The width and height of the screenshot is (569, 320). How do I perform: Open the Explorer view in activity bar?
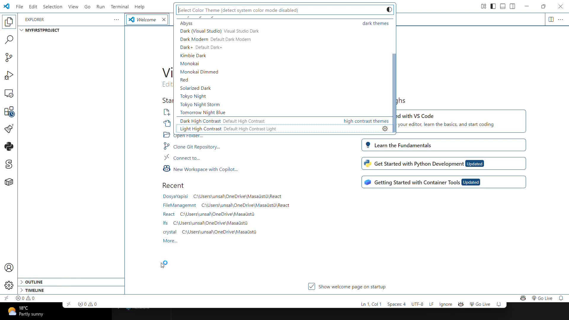pos(9,22)
